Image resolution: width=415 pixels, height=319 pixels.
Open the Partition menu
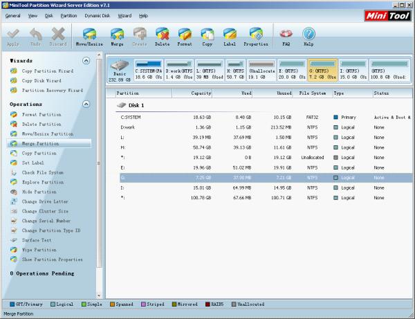(68, 16)
